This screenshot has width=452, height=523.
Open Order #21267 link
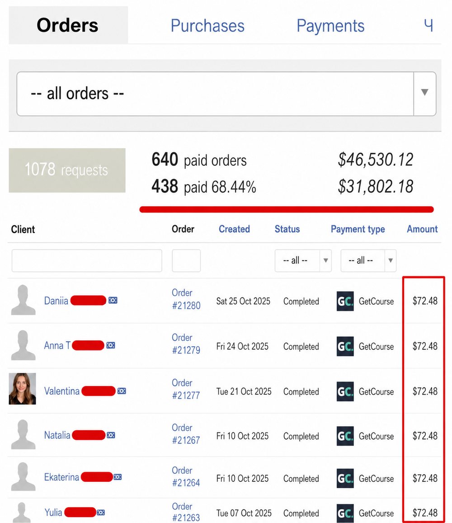(186, 434)
